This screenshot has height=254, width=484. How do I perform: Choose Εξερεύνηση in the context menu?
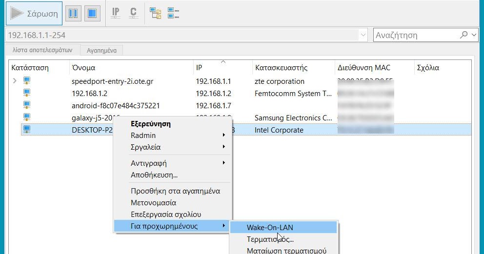[x=173, y=124]
